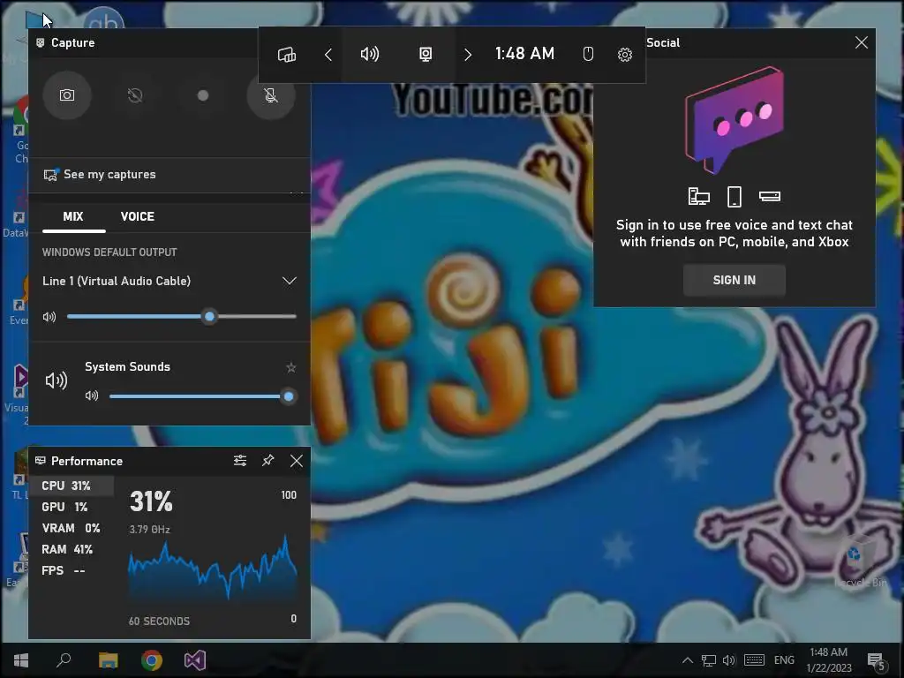Image resolution: width=904 pixels, height=678 pixels.
Task: Click the CPU usage graph
Action: (x=212, y=568)
